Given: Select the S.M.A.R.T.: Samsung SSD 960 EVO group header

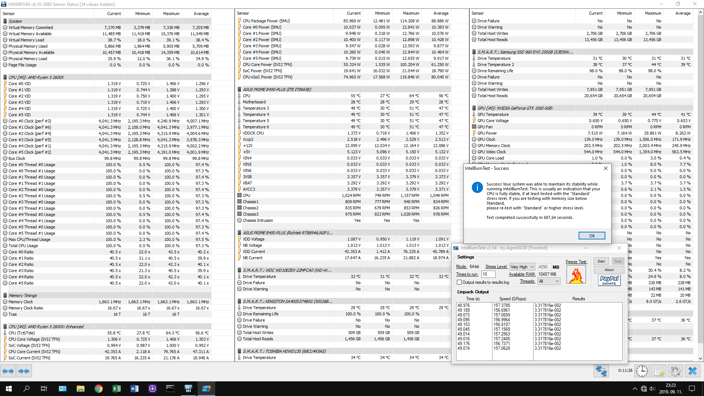Looking at the screenshot, I should click(582, 52).
